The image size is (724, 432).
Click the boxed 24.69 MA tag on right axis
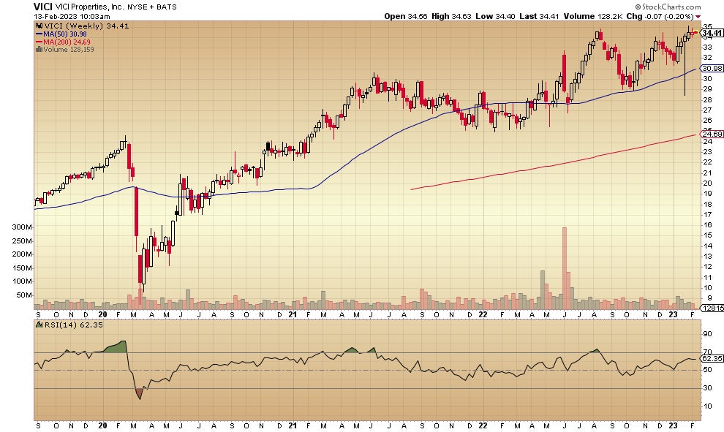tap(712, 134)
